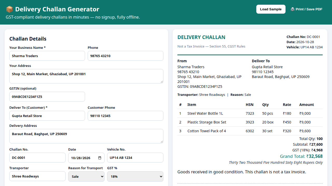The width and height of the screenshot is (332, 186).
Task: Select the DELIVERY CHALLAN preview heading
Action: (201, 37)
